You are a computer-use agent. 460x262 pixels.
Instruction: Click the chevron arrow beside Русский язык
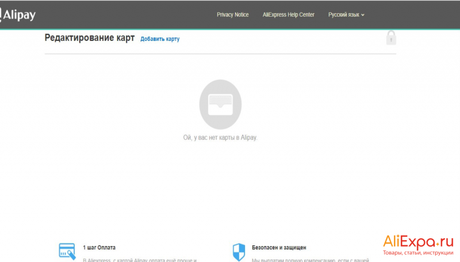point(363,15)
